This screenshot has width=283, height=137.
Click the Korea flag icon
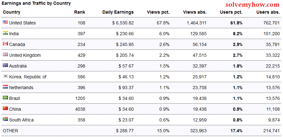pos(5,76)
